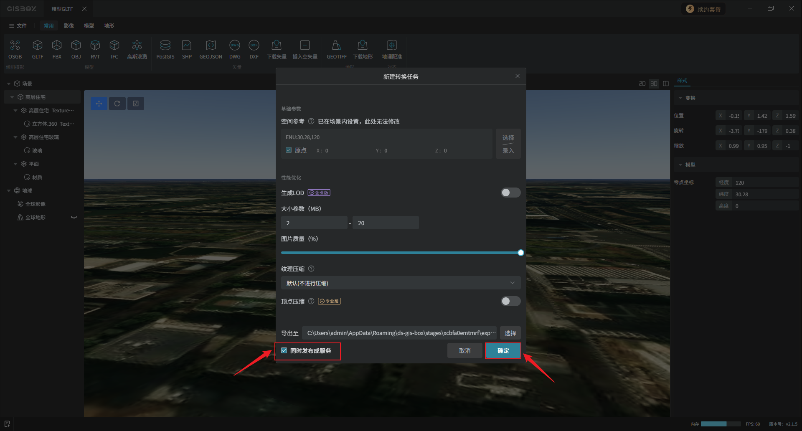Click the 取消 cancel button

click(464, 351)
